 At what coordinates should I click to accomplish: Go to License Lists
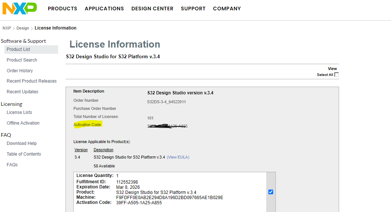(20, 112)
